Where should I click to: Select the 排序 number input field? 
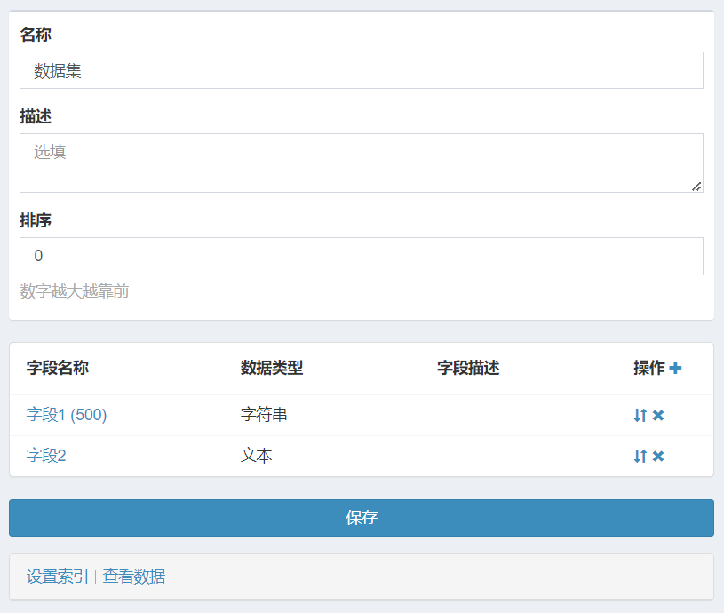point(361,256)
